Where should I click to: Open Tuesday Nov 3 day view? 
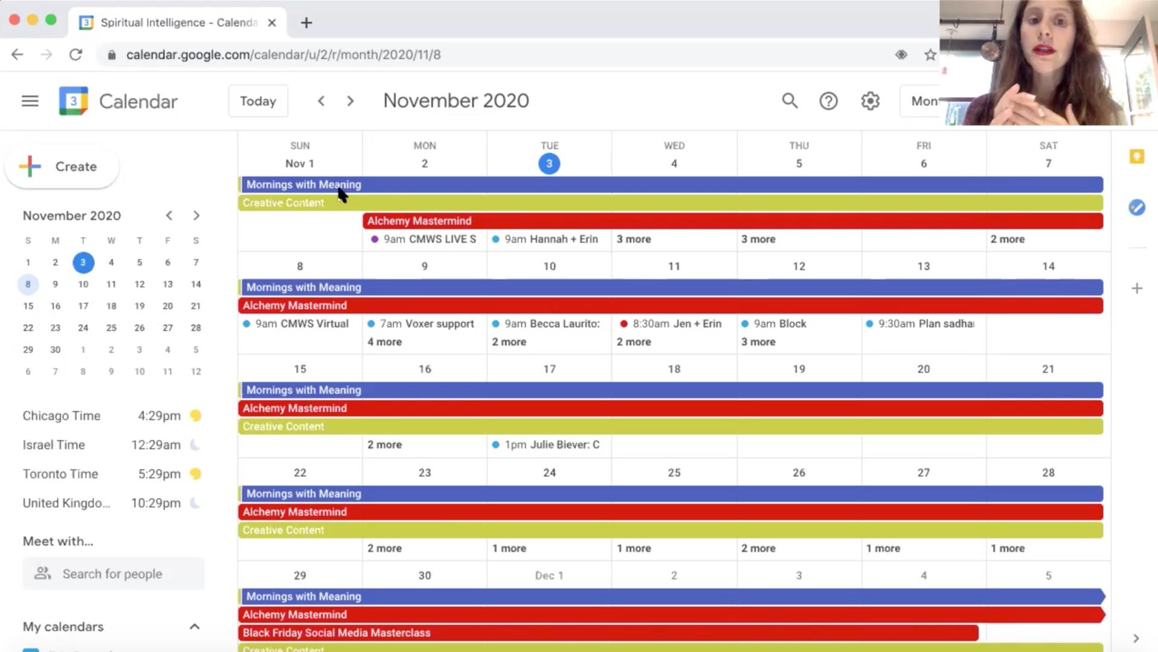549,164
